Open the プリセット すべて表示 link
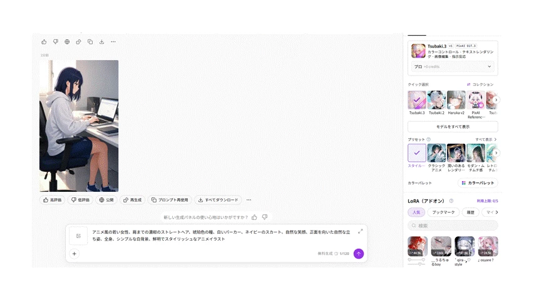 (x=486, y=139)
